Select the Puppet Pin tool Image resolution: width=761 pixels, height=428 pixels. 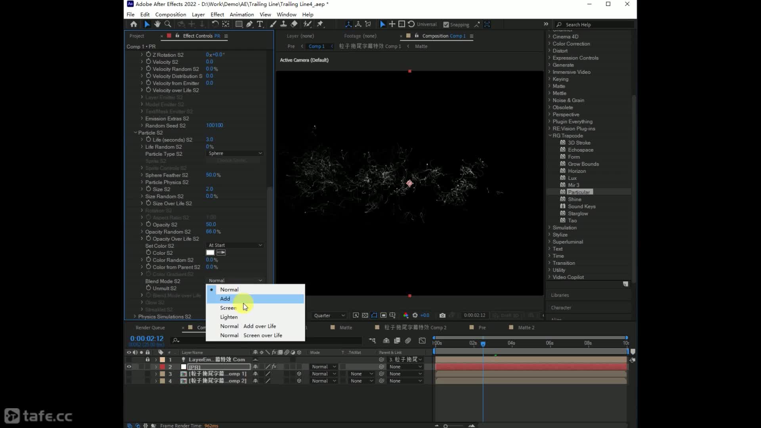[x=320, y=24]
